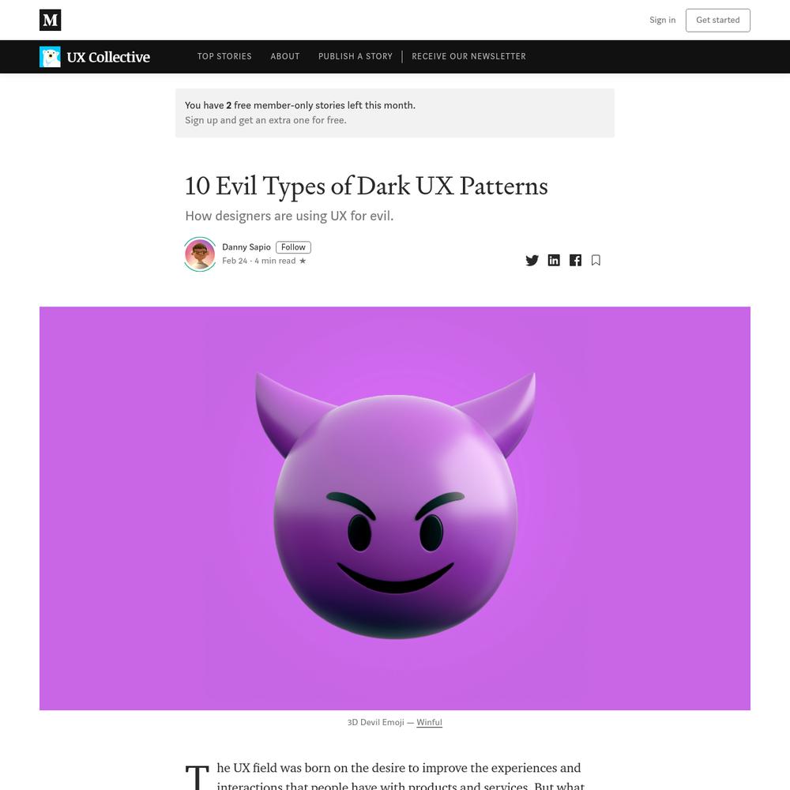
Task: Open the Winful image credit link
Action: (x=429, y=723)
